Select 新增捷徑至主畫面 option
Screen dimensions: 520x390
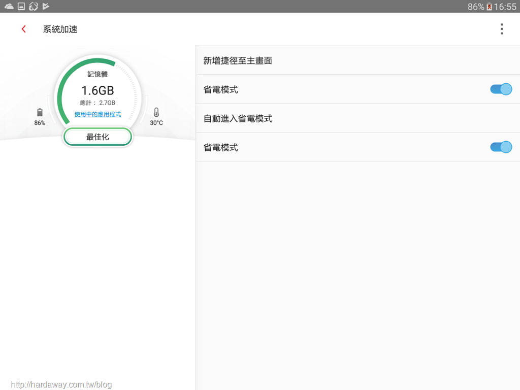click(x=357, y=60)
